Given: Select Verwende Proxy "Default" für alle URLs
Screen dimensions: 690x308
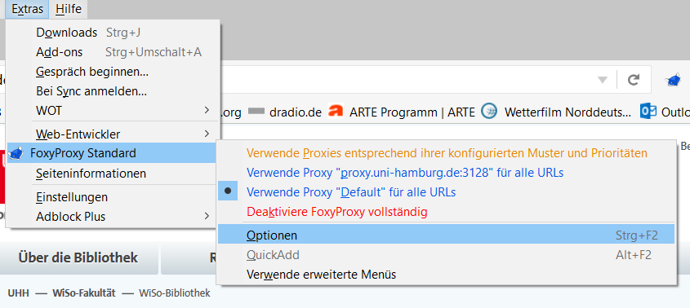Looking at the screenshot, I should (x=351, y=192).
